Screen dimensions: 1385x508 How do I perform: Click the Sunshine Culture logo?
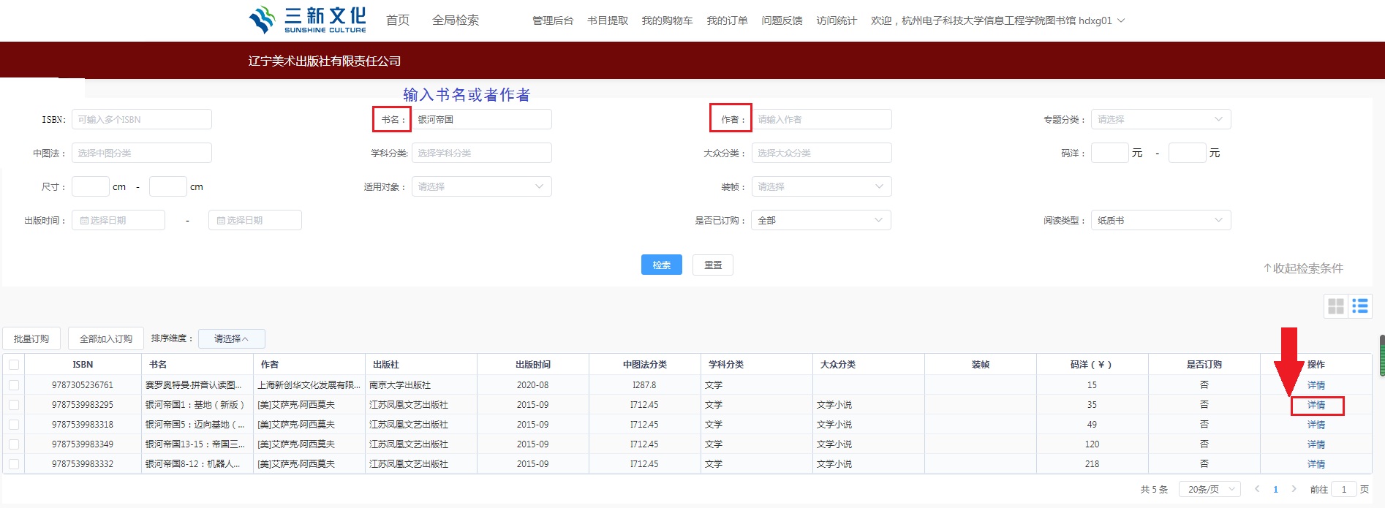tap(307, 20)
